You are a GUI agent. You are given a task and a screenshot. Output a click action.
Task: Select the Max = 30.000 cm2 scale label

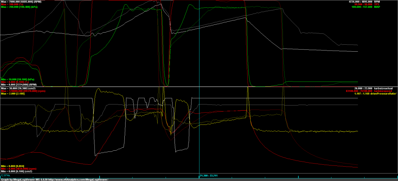pos(19,88)
